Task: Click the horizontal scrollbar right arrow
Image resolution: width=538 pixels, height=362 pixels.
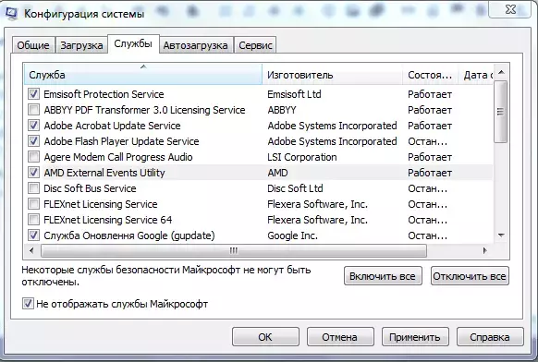Action: 484,250
